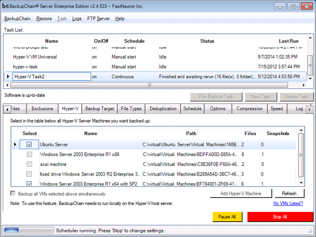Select Windows Server 2003 Enterprise R1 x86 checkbox
This screenshot has width=316, height=237.
(x=29, y=154)
